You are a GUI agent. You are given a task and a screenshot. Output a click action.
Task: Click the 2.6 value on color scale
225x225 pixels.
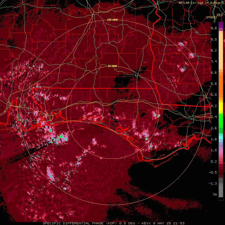point(214,128)
